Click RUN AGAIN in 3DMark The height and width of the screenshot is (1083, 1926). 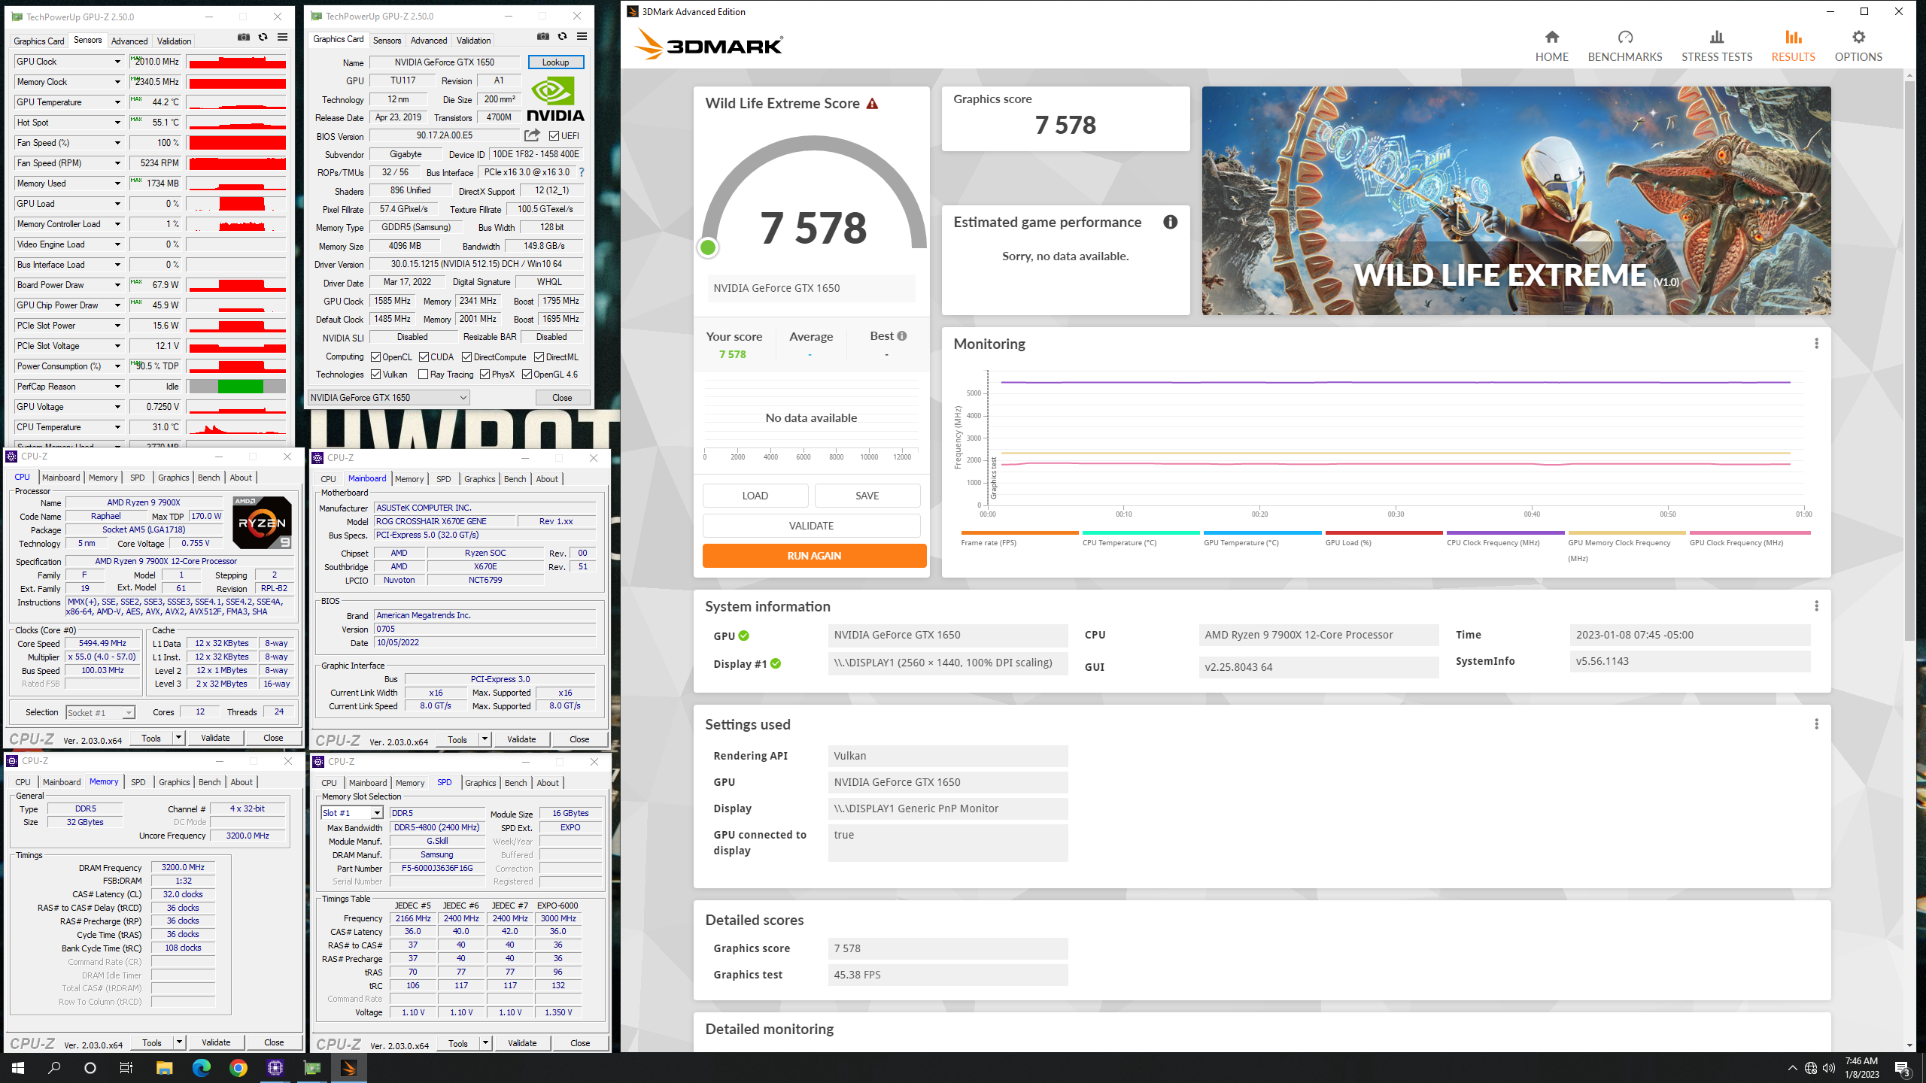(814, 556)
